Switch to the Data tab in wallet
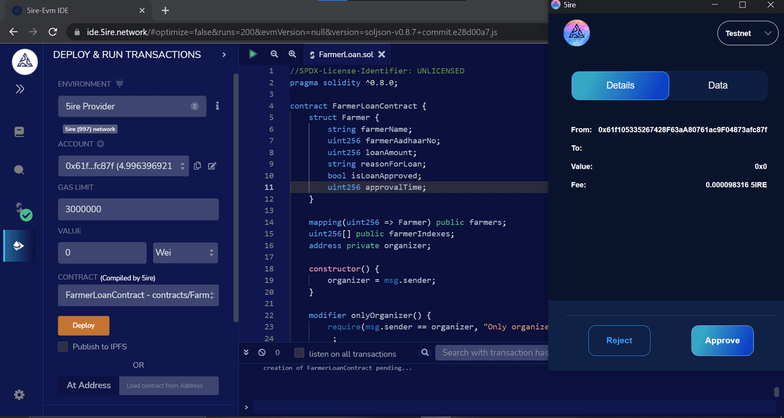This screenshot has height=418, width=784. (x=718, y=85)
